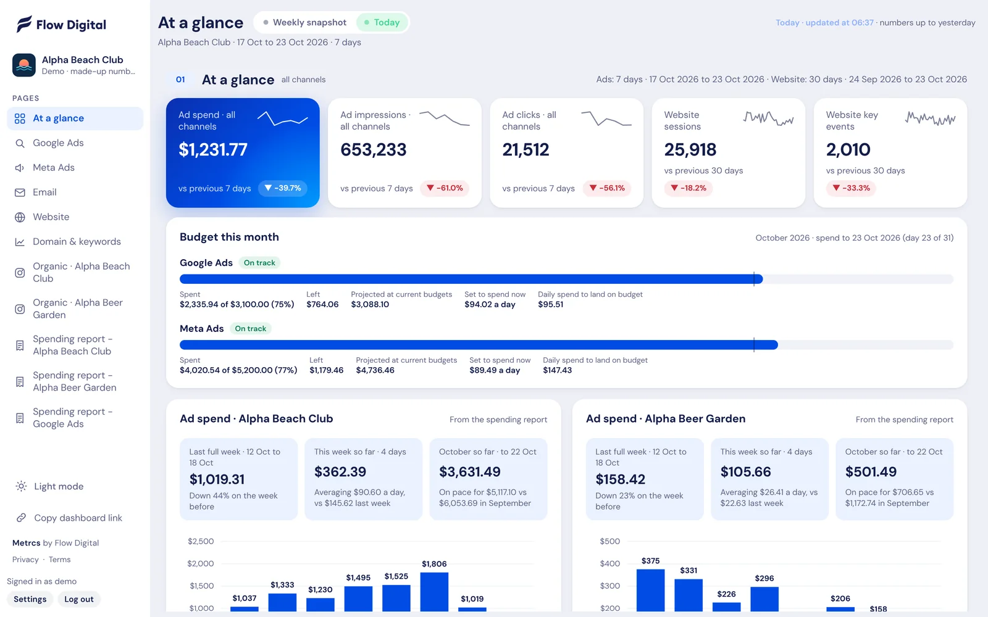Click the On track badge next to Google Ads
Screen dimensions: 988x617
(x=259, y=263)
